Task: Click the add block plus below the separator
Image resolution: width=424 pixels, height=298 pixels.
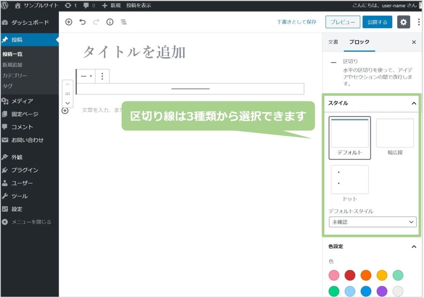Action: pyautogui.click(x=65, y=111)
